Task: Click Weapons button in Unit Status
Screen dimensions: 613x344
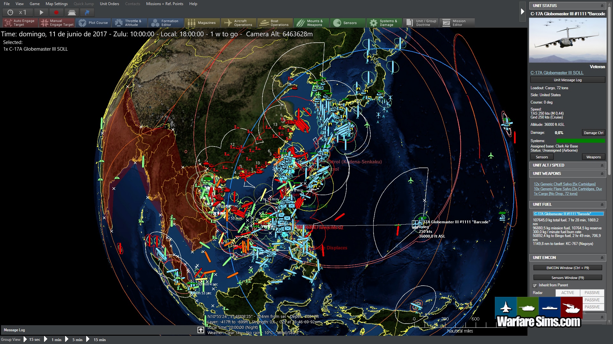Action: coord(593,157)
